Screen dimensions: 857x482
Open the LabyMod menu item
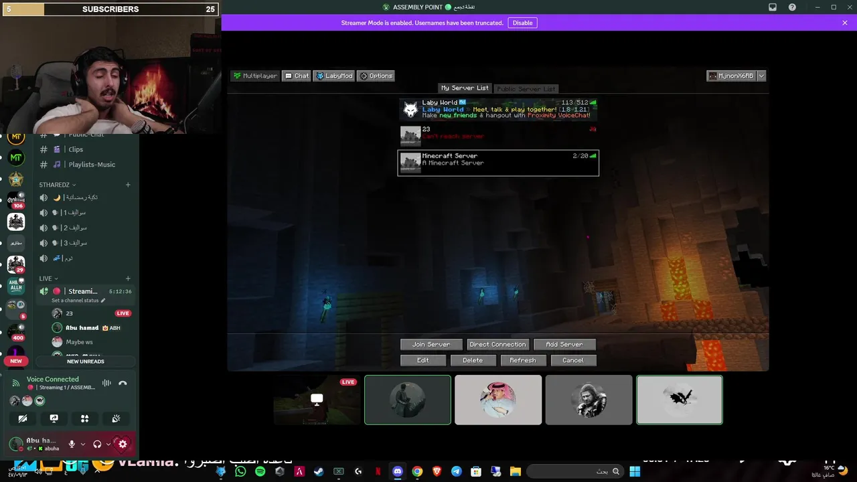(x=334, y=76)
